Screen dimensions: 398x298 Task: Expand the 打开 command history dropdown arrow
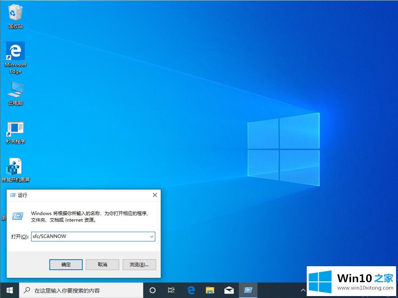tap(152, 236)
